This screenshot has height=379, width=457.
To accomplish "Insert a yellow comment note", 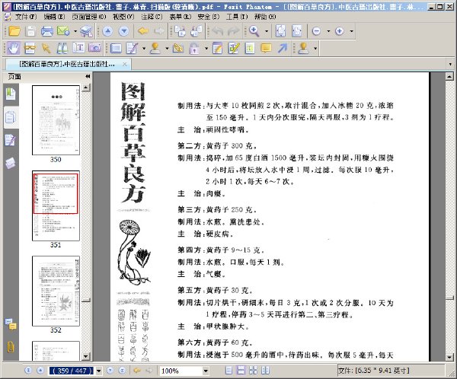I will pyautogui.click(x=266, y=48).
